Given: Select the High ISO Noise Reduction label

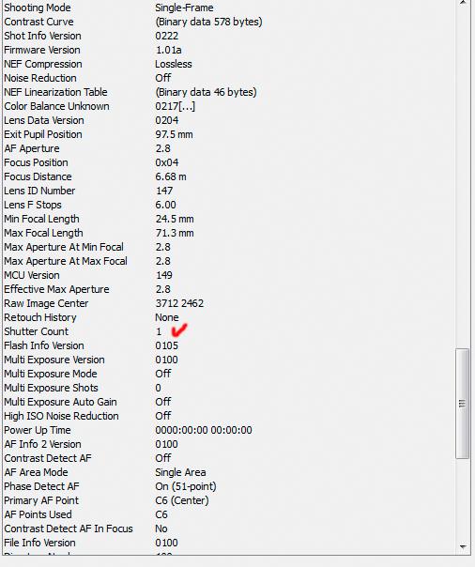Looking at the screenshot, I should [x=61, y=417].
